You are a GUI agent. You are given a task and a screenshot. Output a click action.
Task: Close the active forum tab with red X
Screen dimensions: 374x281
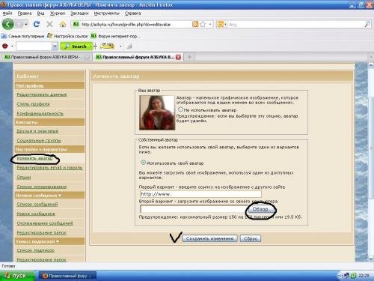tap(178, 57)
